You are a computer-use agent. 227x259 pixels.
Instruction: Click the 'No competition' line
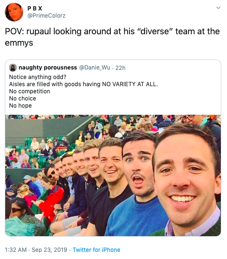point(30,91)
